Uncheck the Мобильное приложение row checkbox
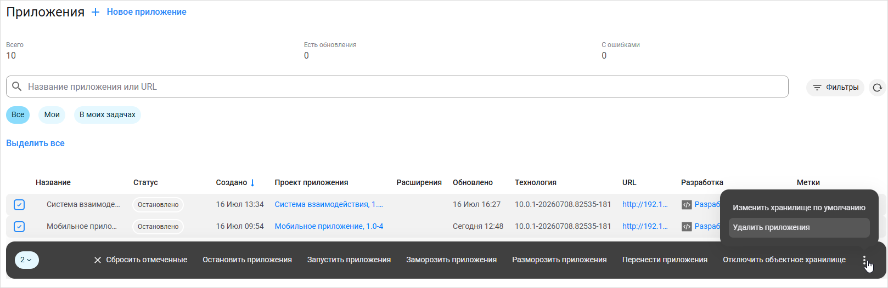 coord(19,227)
